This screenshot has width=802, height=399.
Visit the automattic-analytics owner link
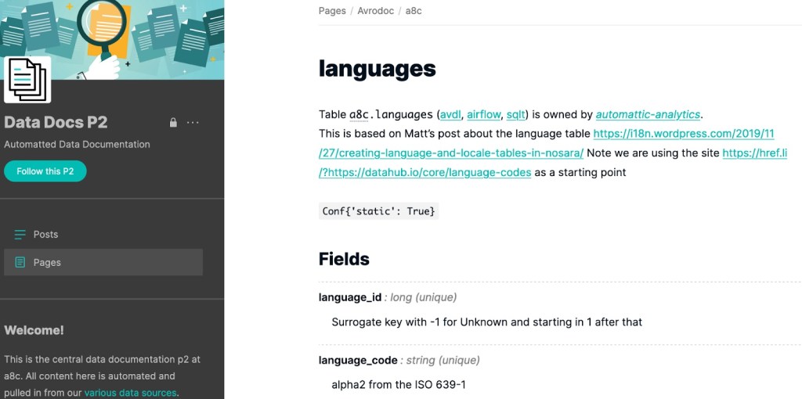[x=648, y=115]
